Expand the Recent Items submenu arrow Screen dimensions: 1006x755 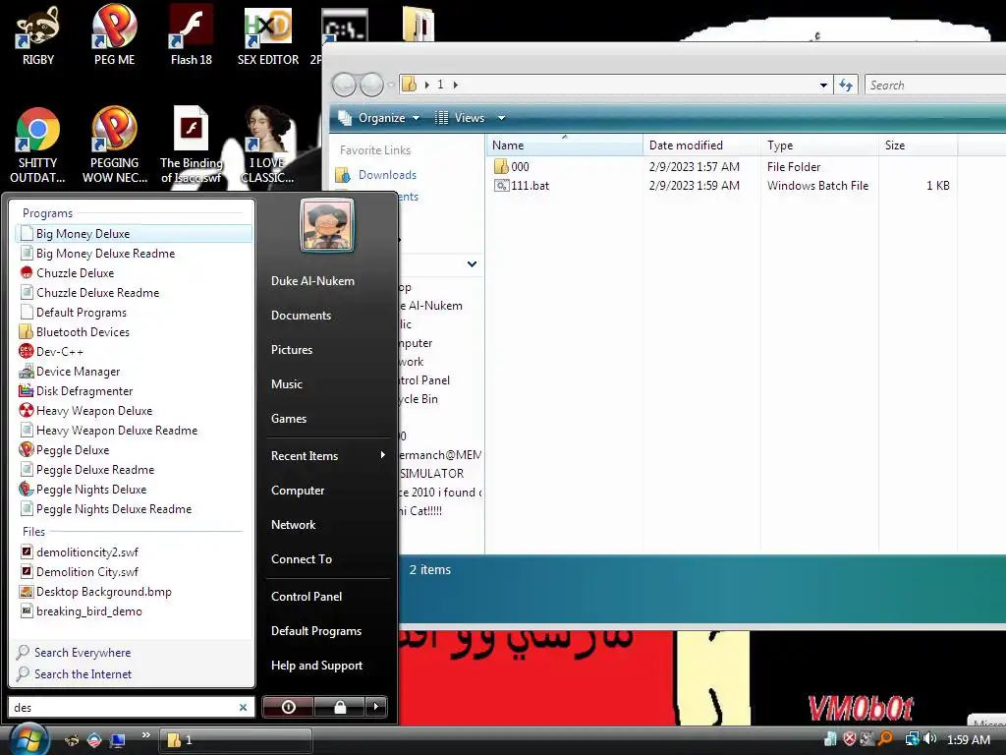383,455
